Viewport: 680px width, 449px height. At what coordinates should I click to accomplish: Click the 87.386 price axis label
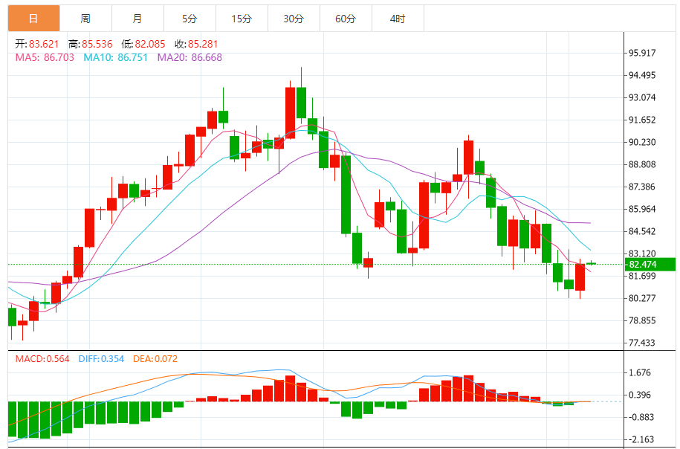[642, 187]
